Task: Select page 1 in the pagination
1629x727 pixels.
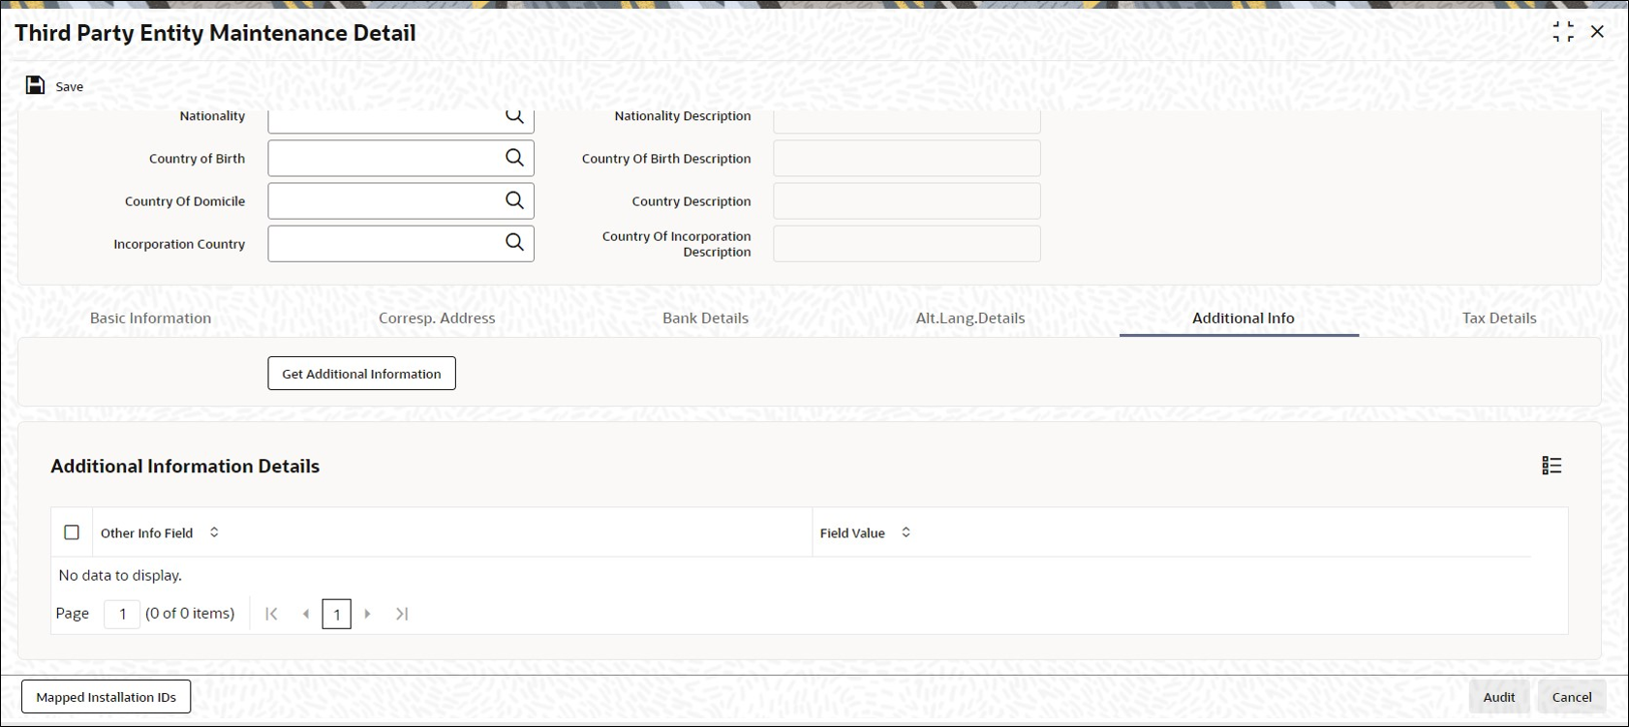Action: tap(337, 614)
